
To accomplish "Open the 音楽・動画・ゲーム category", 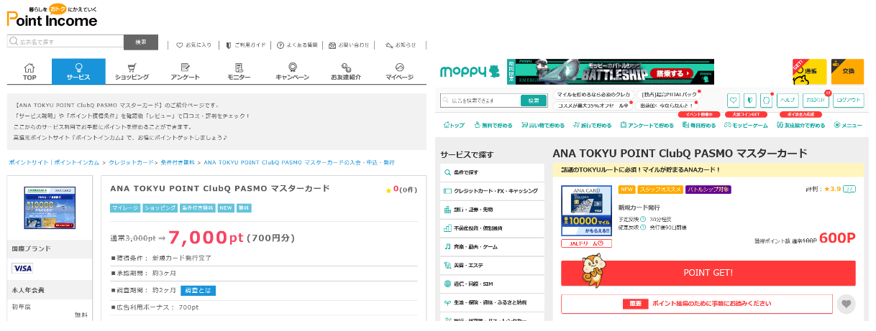I will [493, 246].
